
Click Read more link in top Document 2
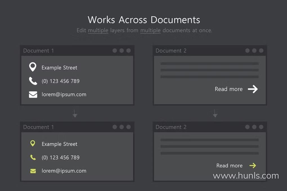(228, 89)
